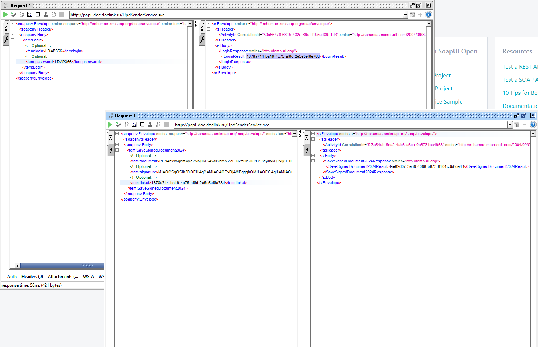Click the cancel request square icon in lower window
538x347 pixels.
pyautogui.click(x=142, y=125)
